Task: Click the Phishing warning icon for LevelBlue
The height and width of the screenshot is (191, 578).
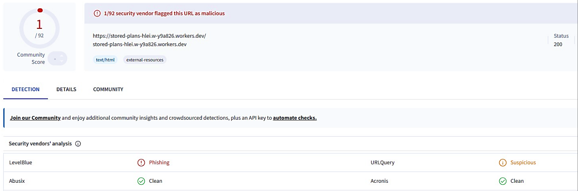Action: coord(141,163)
